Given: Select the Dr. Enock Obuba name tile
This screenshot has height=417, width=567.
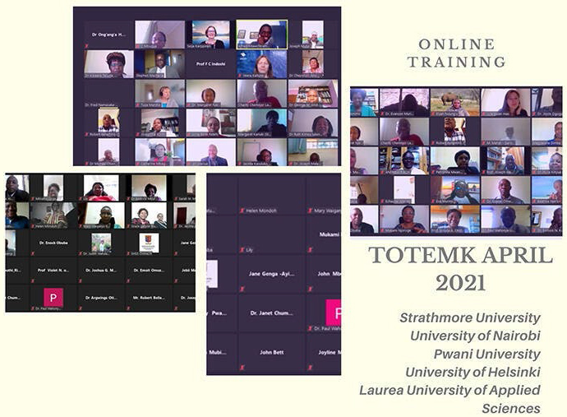Looking at the screenshot, I should (53, 243).
